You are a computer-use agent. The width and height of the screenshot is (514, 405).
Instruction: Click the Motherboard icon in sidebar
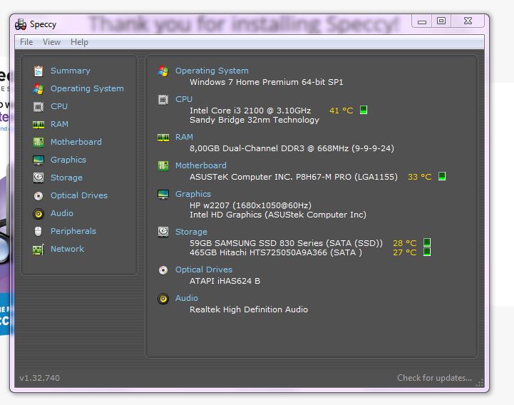[x=38, y=142]
